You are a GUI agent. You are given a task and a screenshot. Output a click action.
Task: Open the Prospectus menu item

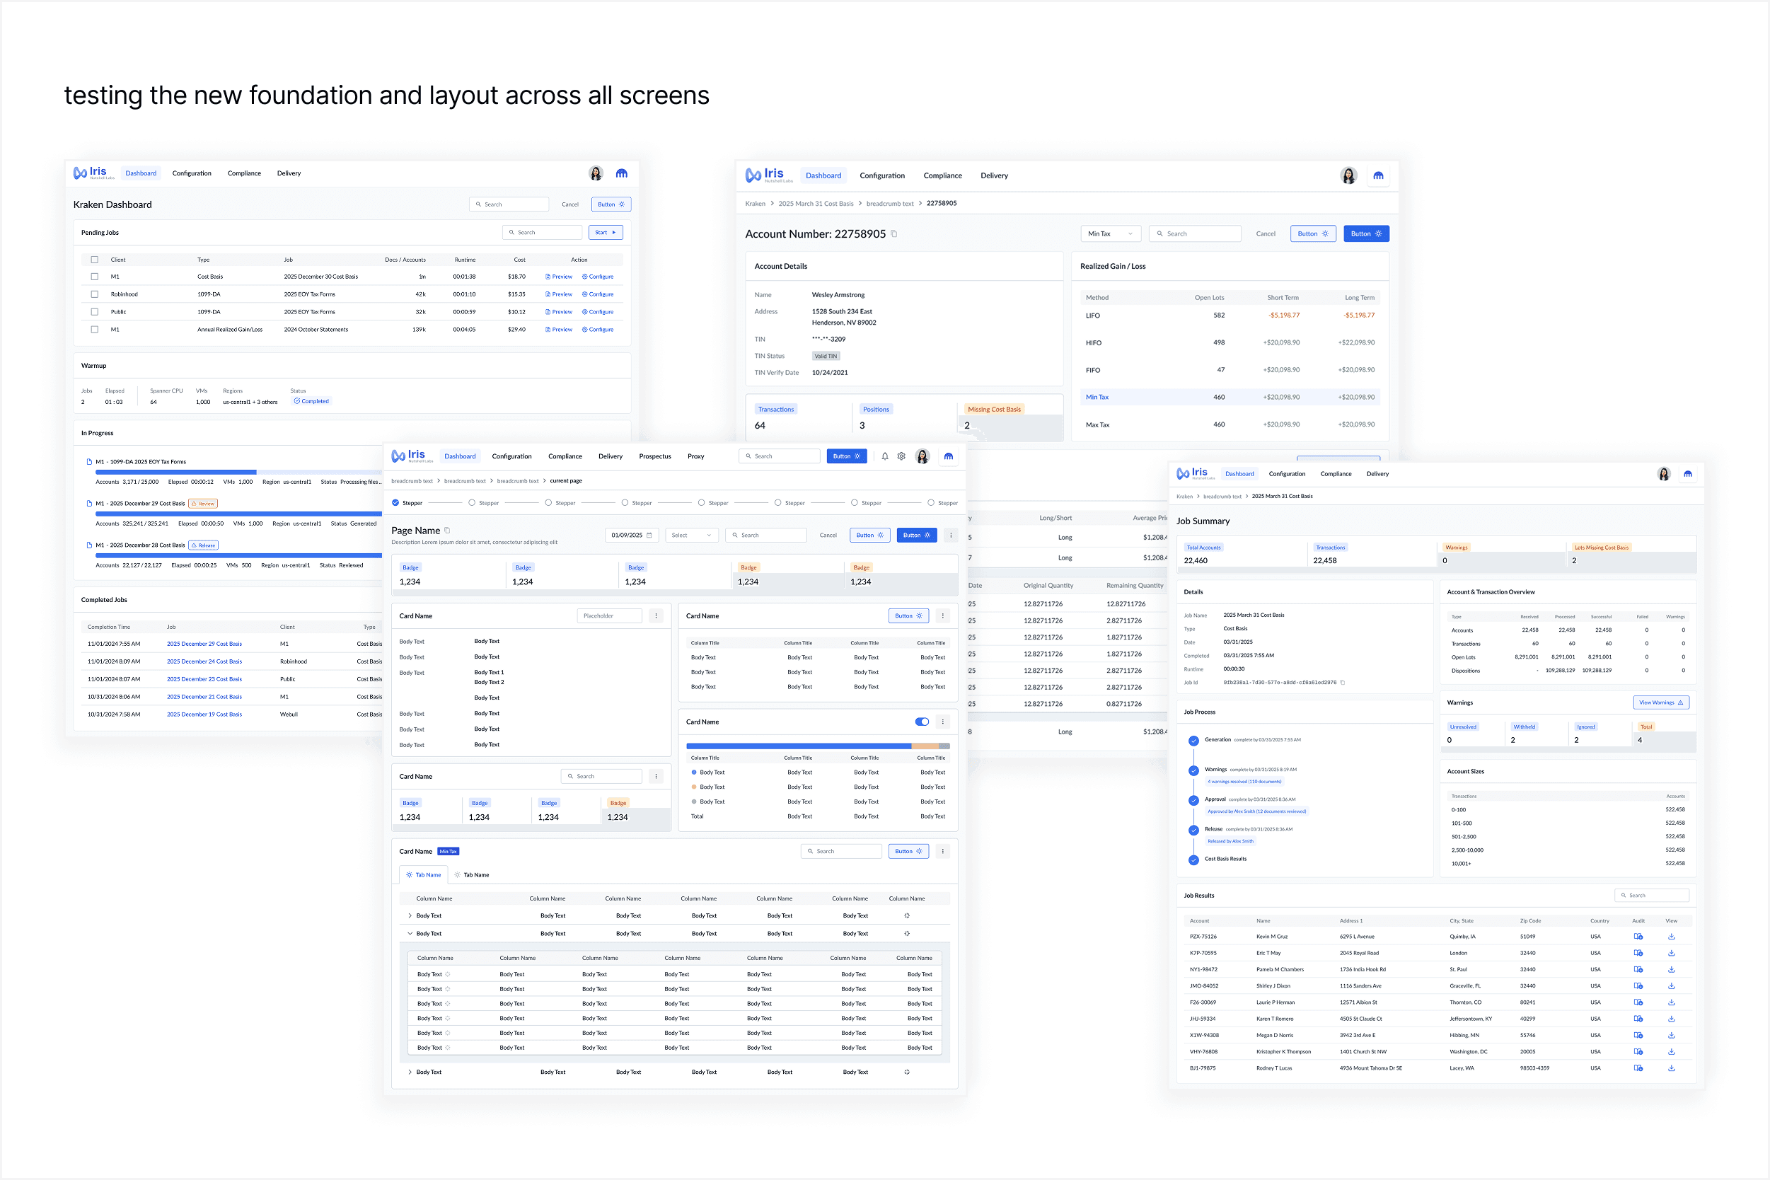pyautogui.click(x=656, y=456)
